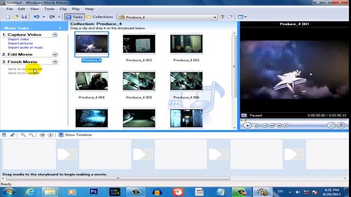Collapse the Capture Video section
The image size is (351, 197).
[x=55, y=34]
